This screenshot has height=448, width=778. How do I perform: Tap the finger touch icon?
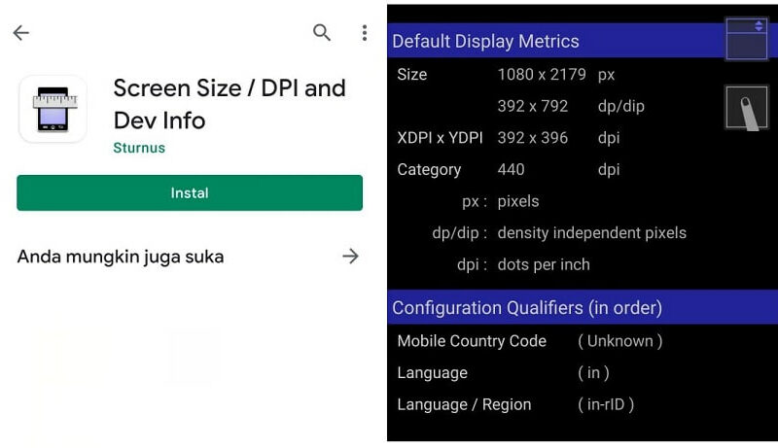click(x=746, y=108)
